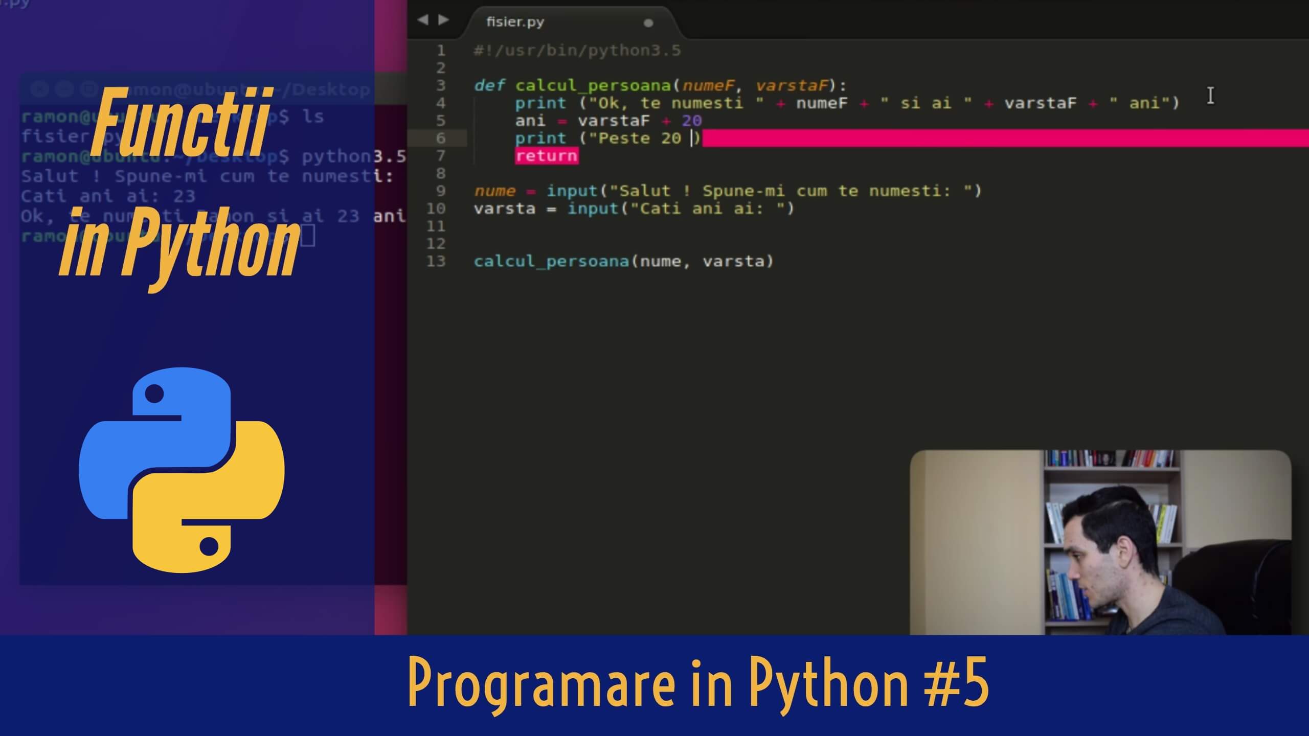Click line number 6 in the gutter
This screenshot has width=1309, height=736.
click(441, 138)
